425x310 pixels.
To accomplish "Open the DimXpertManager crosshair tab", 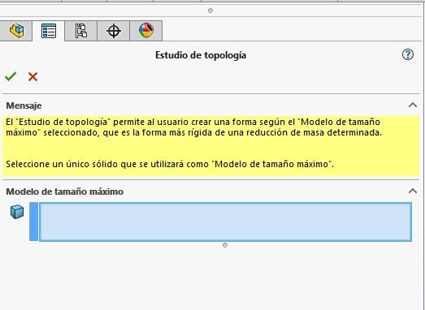I will pyautogui.click(x=114, y=31).
